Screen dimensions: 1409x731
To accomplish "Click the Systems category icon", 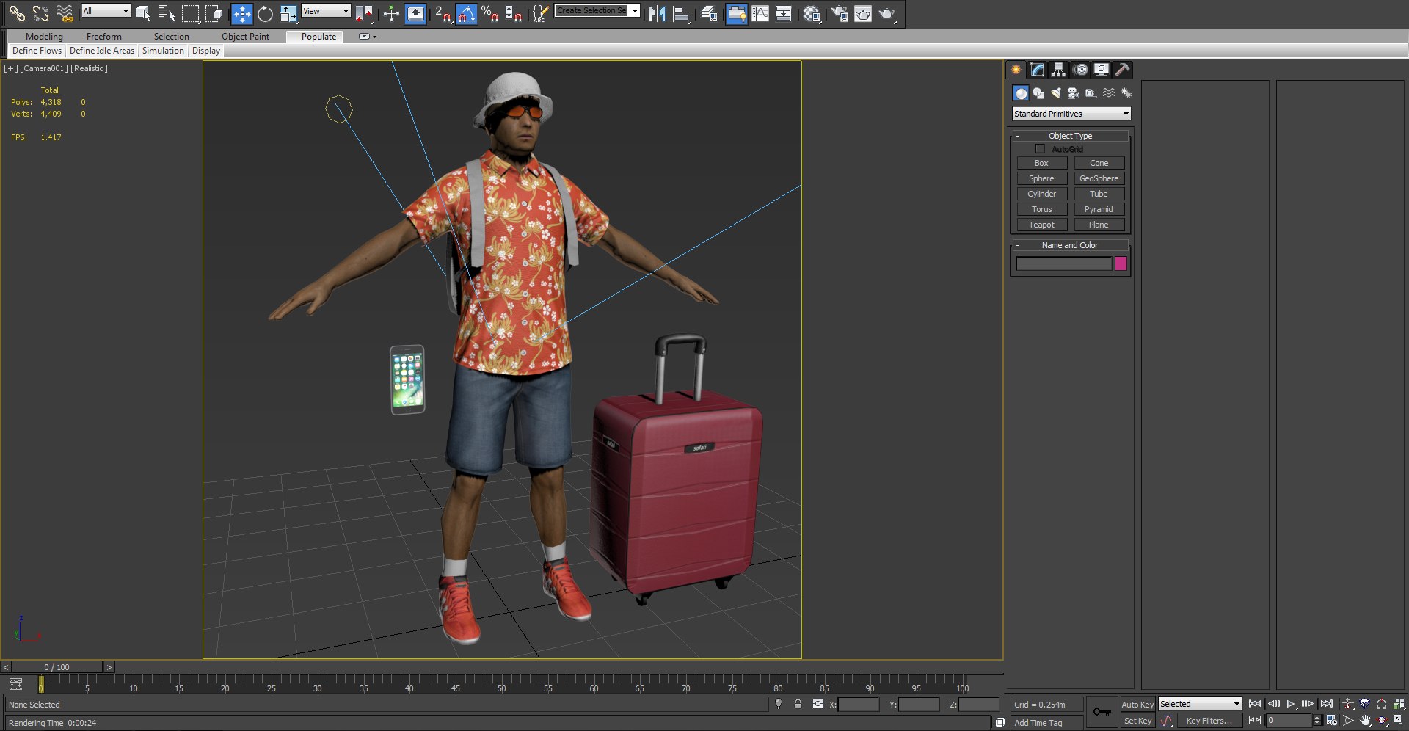I will click(x=1126, y=93).
